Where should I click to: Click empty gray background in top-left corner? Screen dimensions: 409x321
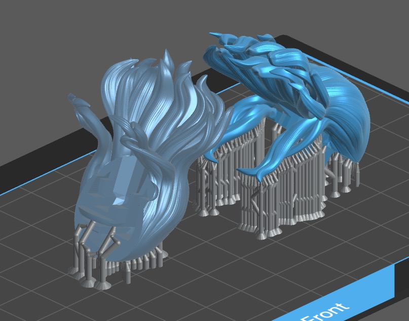tap(30, 30)
